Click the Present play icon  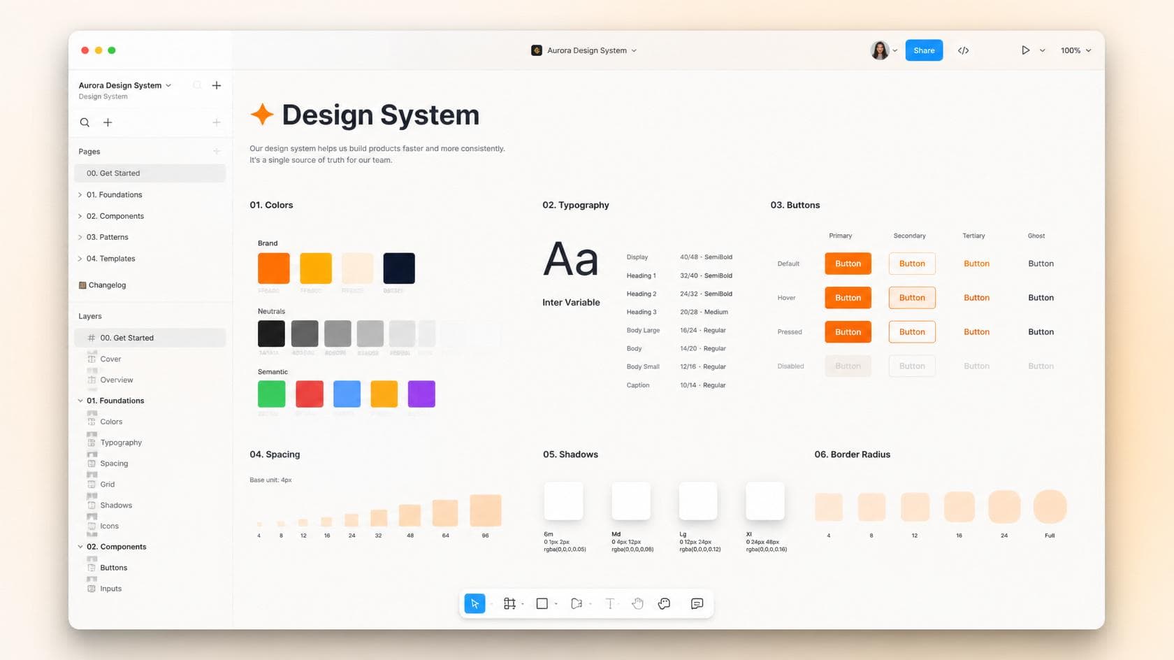pyautogui.click(x=1025, y=50)
